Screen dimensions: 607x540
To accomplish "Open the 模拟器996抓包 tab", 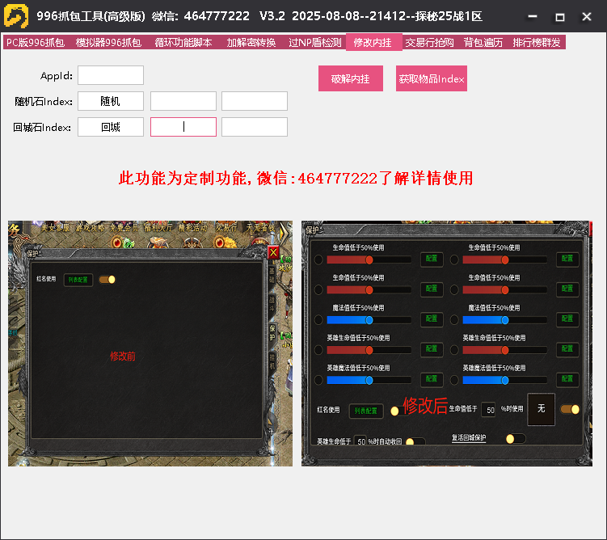I will pos(108,42).
